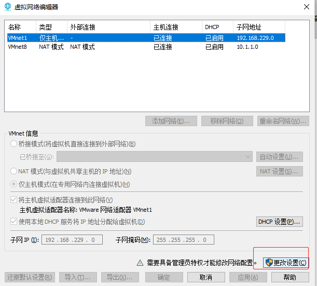Viewport: 317px width, 286px height.
Task: Open DHCP 设置(P) button
Action: 280,222
